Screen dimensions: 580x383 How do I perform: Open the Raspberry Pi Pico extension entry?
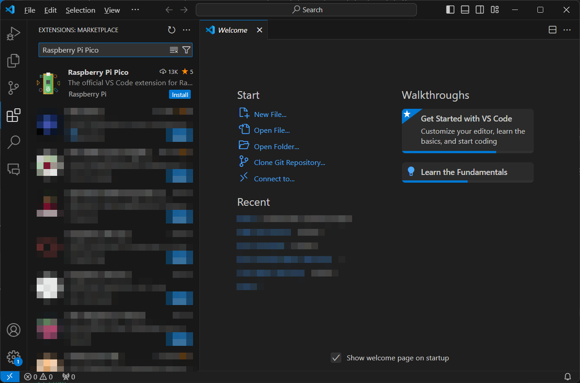pos(113,83)
